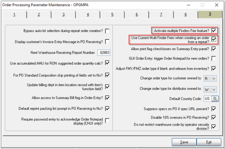The width and height of the screenshot is (225, 149).
Task: Switch to tab 4
Action: coord(88,14)
